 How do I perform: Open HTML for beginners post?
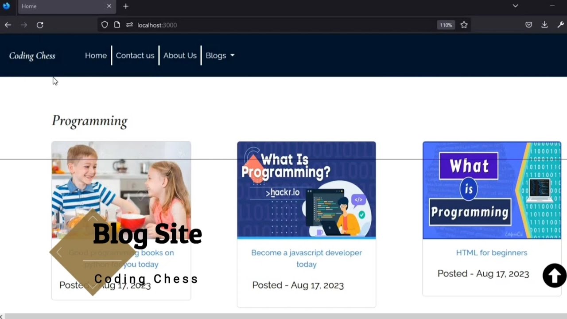492,253
